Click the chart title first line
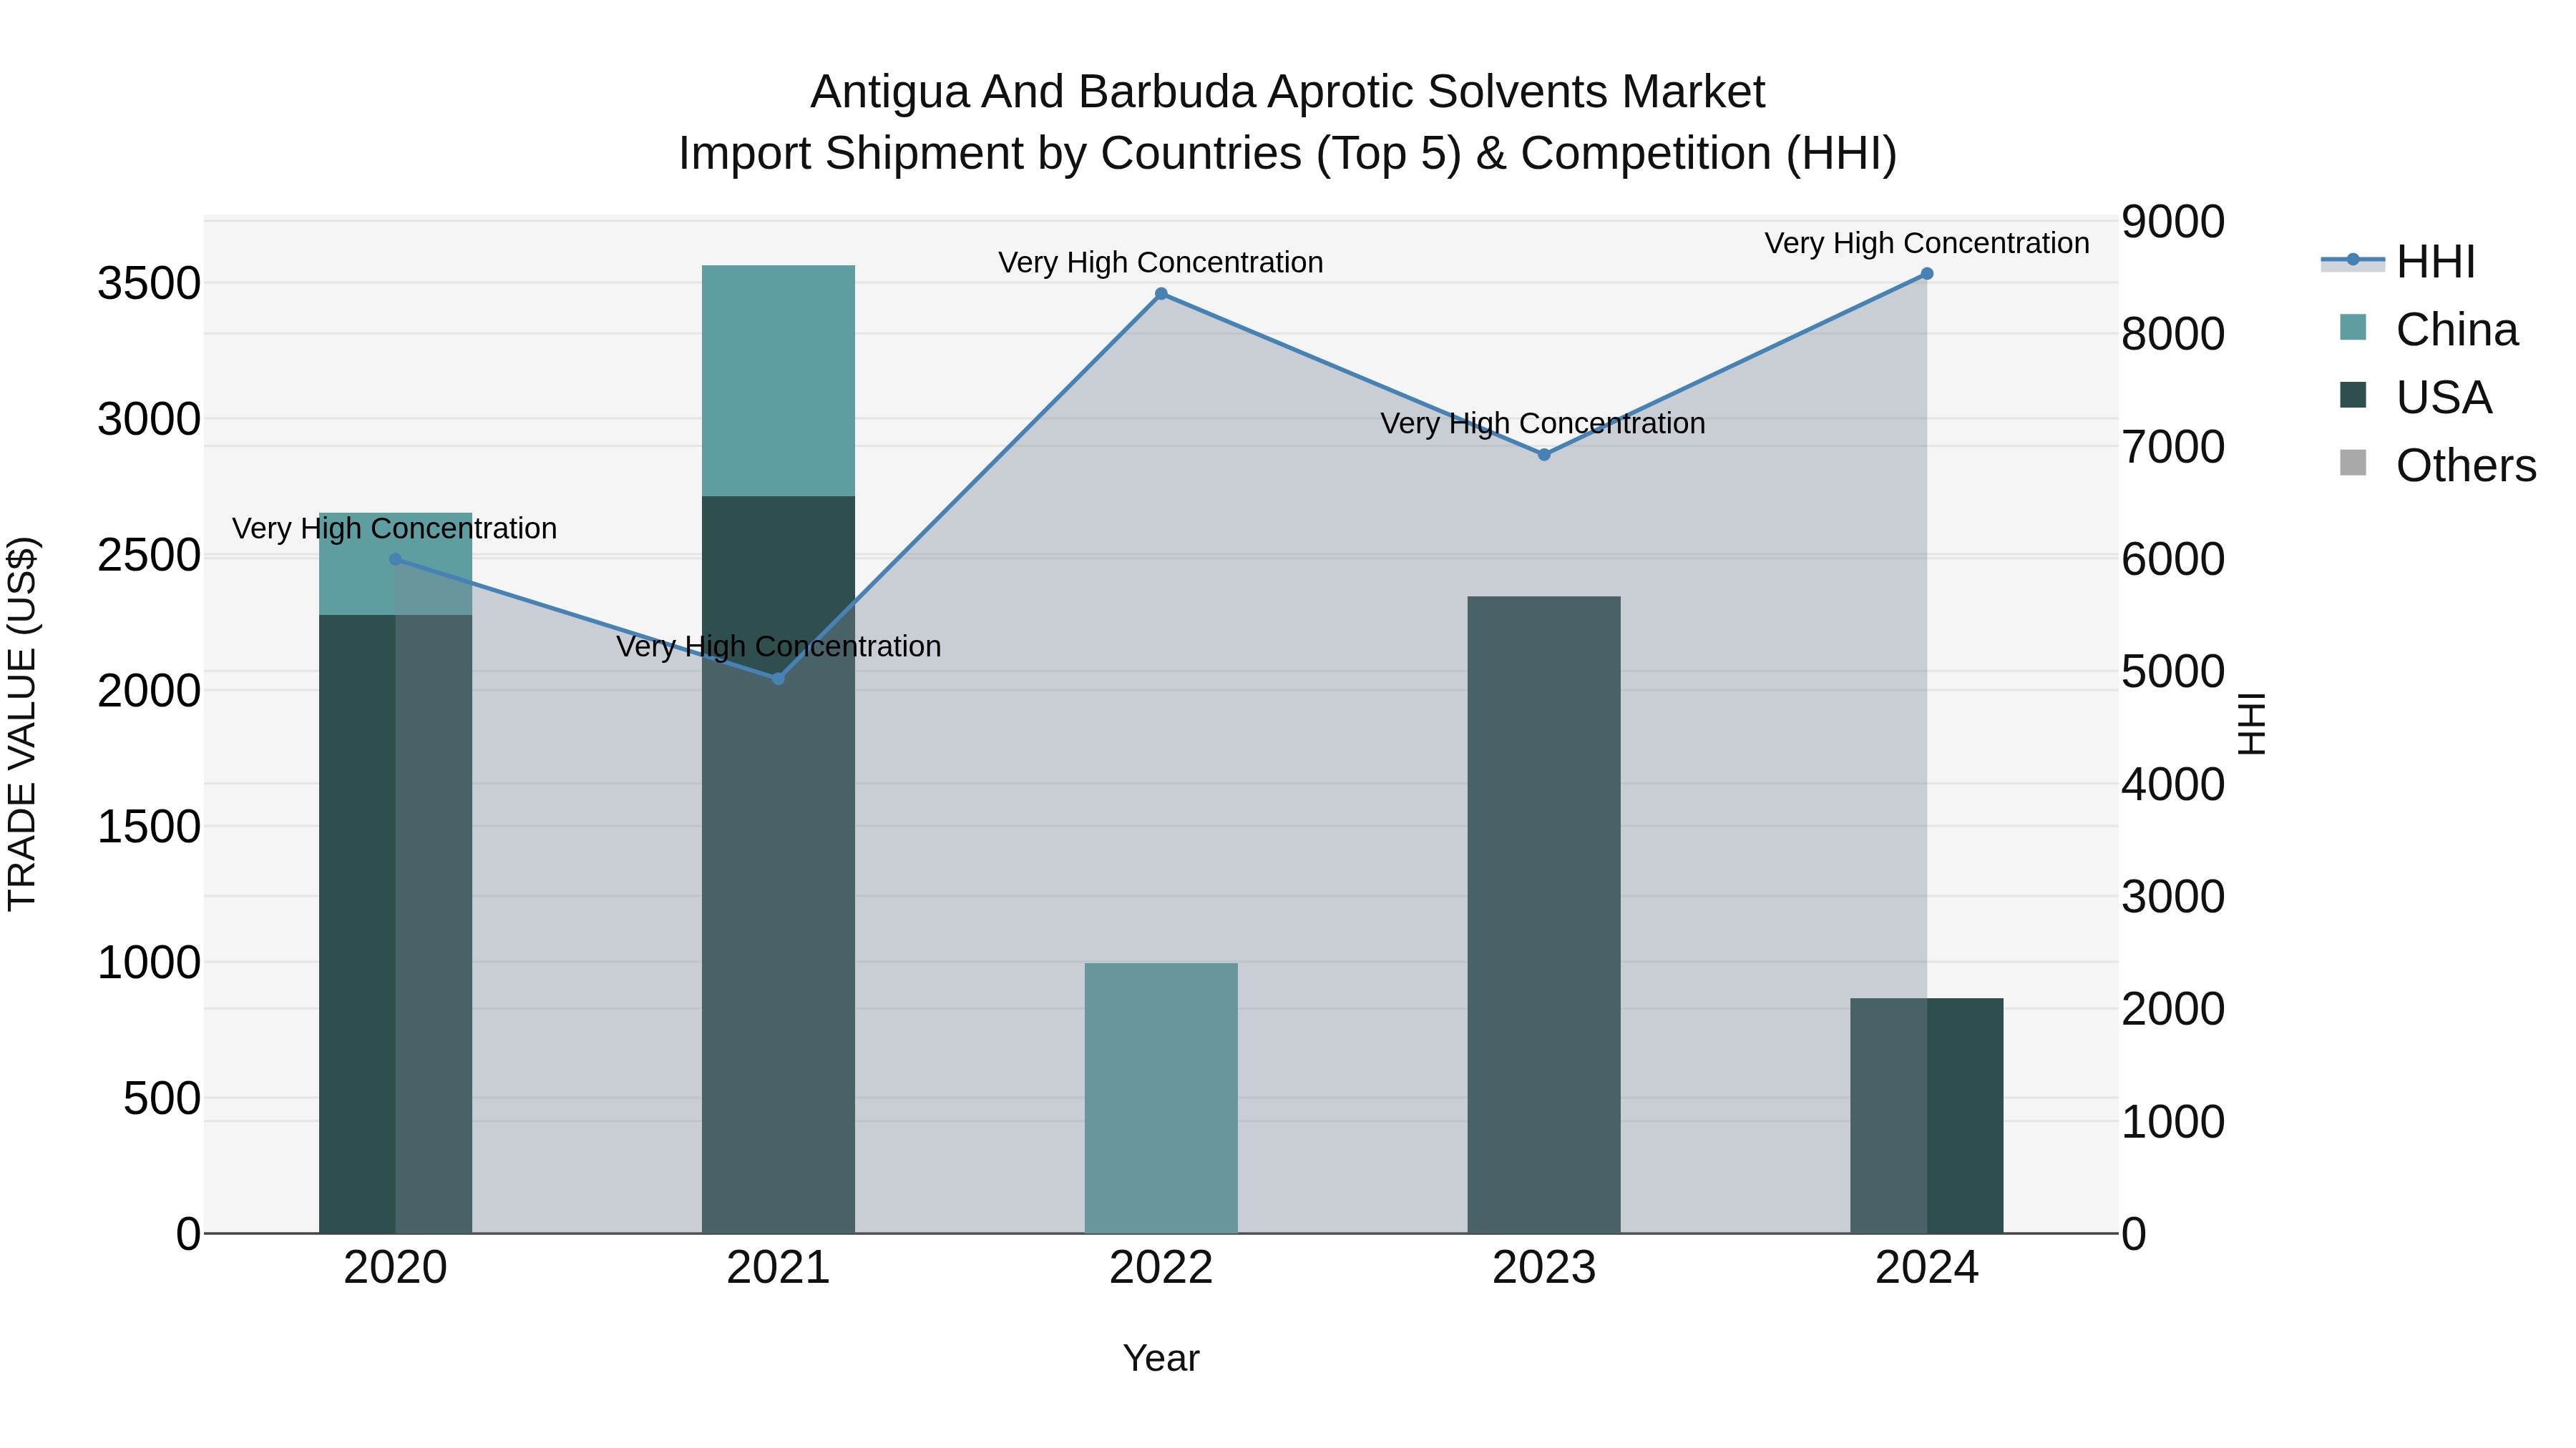The image size is (2576, 1448). point(1287,92)
